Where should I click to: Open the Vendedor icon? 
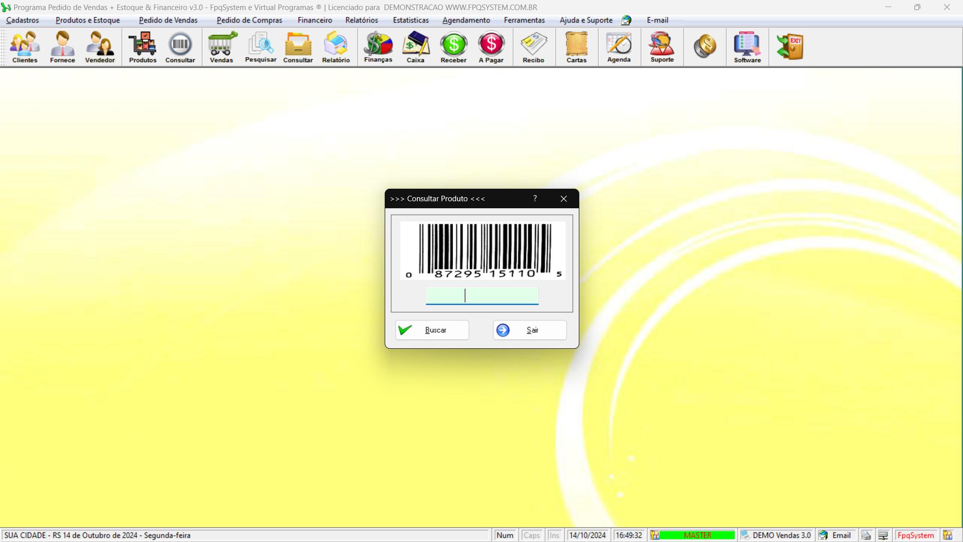tap(100, 47)
